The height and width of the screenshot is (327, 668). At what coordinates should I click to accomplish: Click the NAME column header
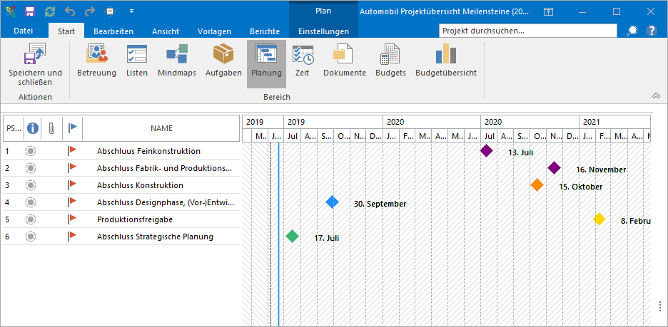[161, 128]
